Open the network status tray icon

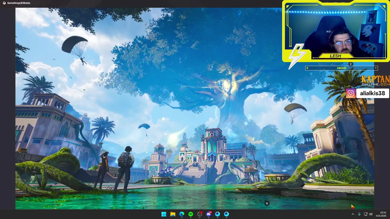[366, 214]
